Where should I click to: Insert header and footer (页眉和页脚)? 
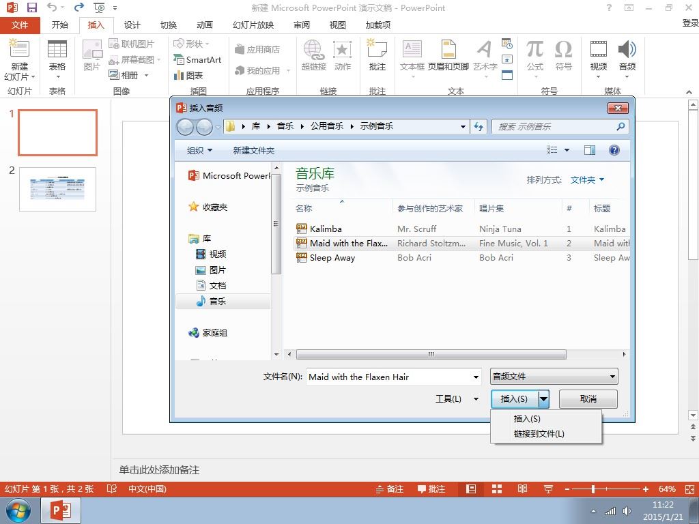448,55
